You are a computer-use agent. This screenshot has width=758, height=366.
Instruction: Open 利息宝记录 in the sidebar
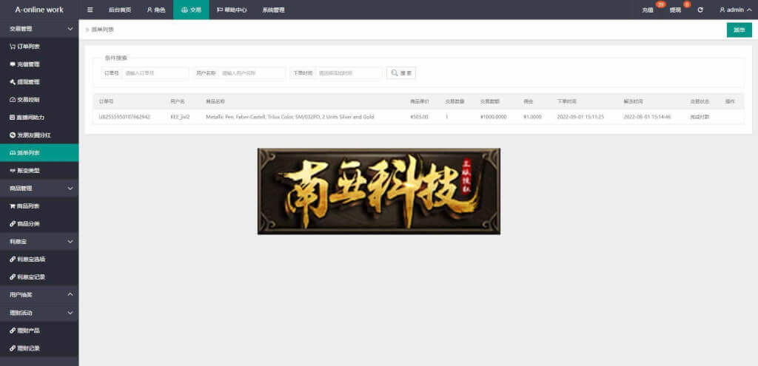pyautogui.click(x=39, y=277)
